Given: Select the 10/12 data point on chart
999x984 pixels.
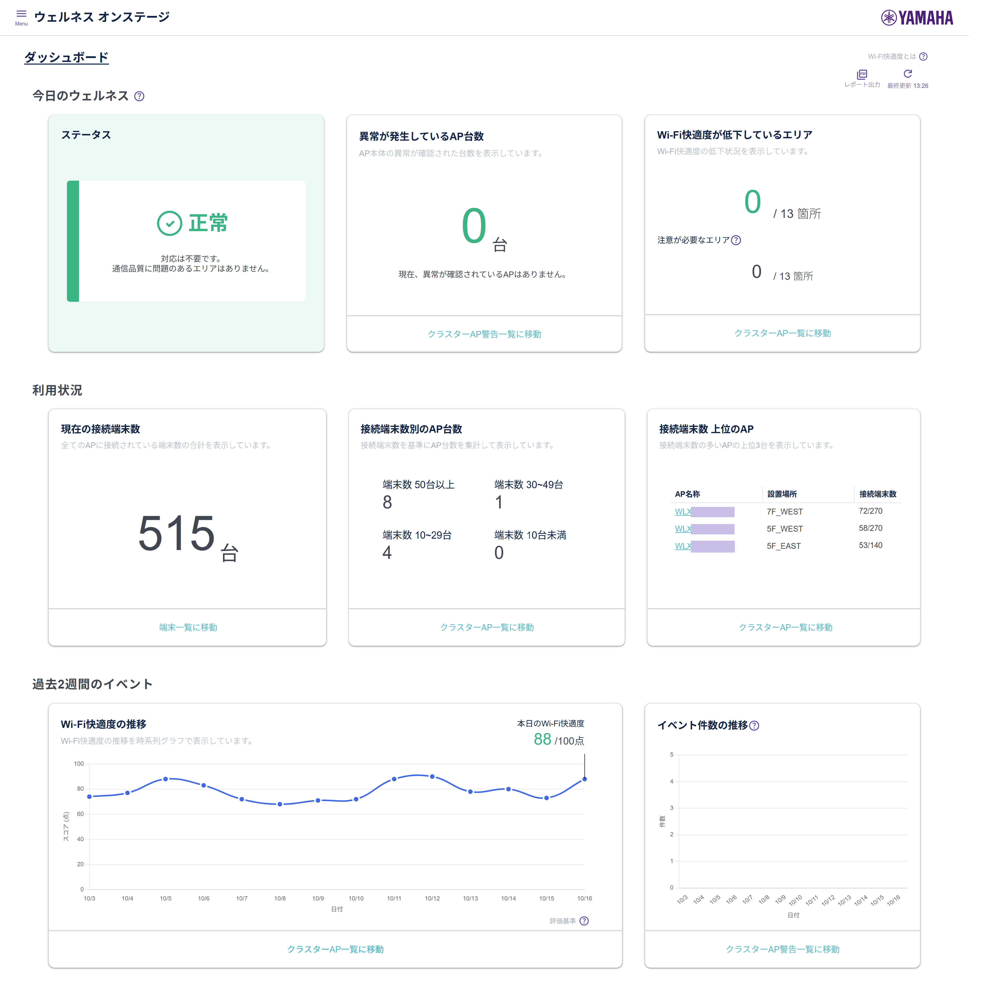Looking at the screenshot, I should click(x=432, y=776).
